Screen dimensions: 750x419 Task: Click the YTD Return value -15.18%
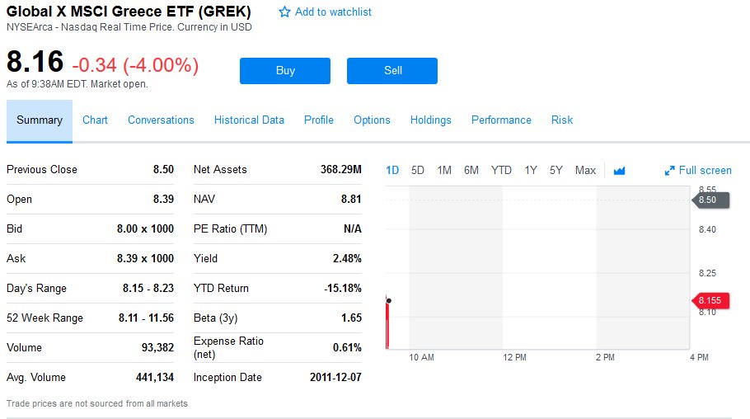coord(343,289)
